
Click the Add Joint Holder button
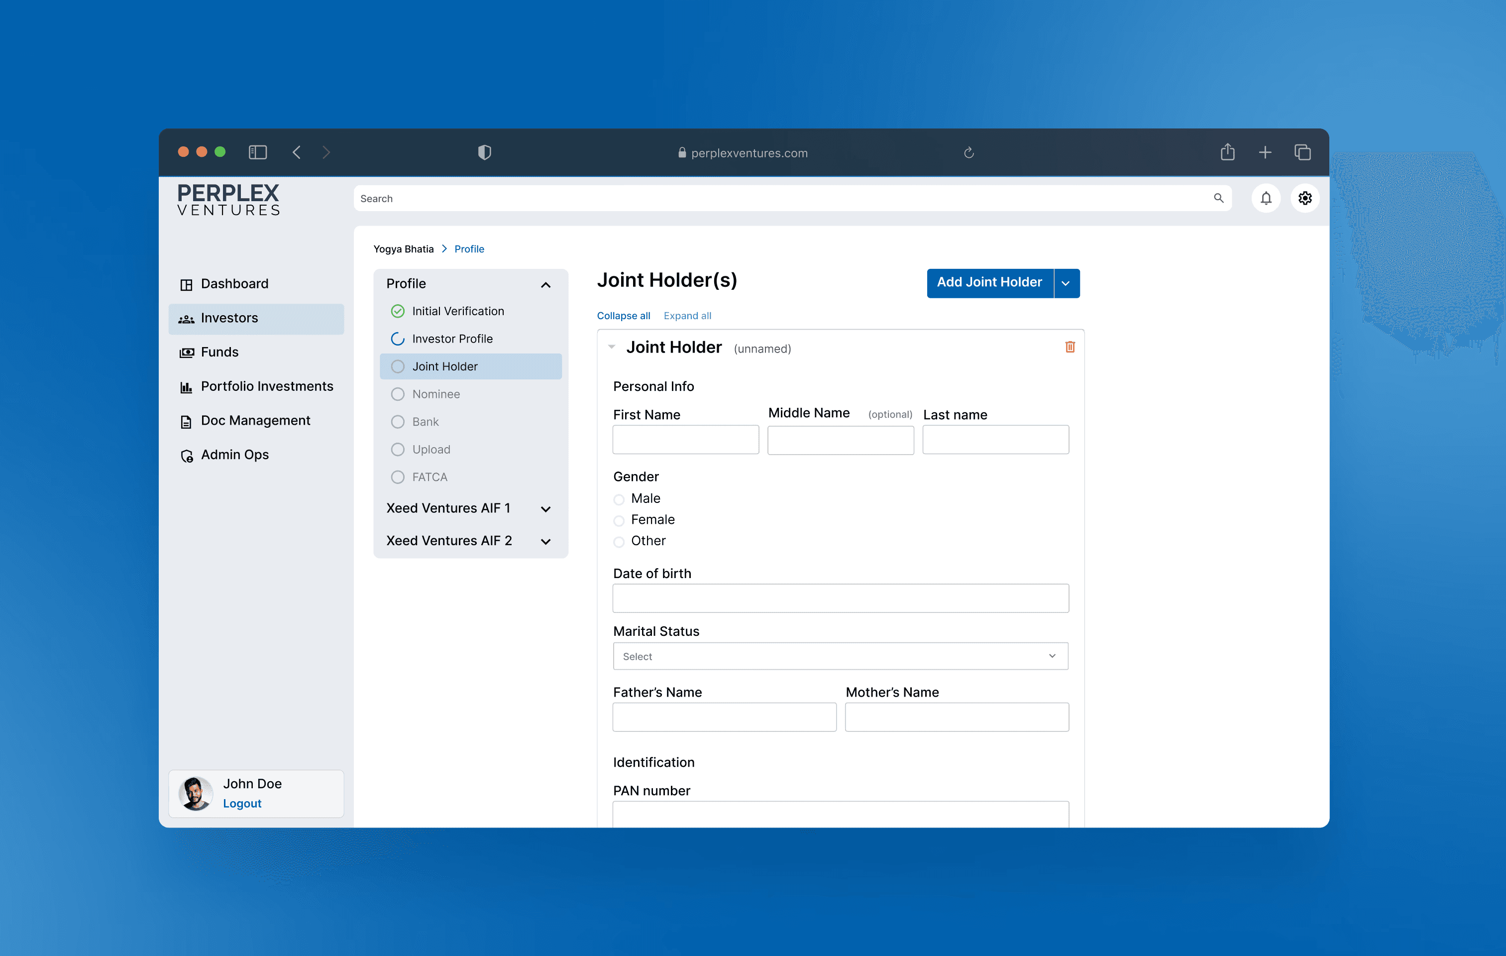989,283
